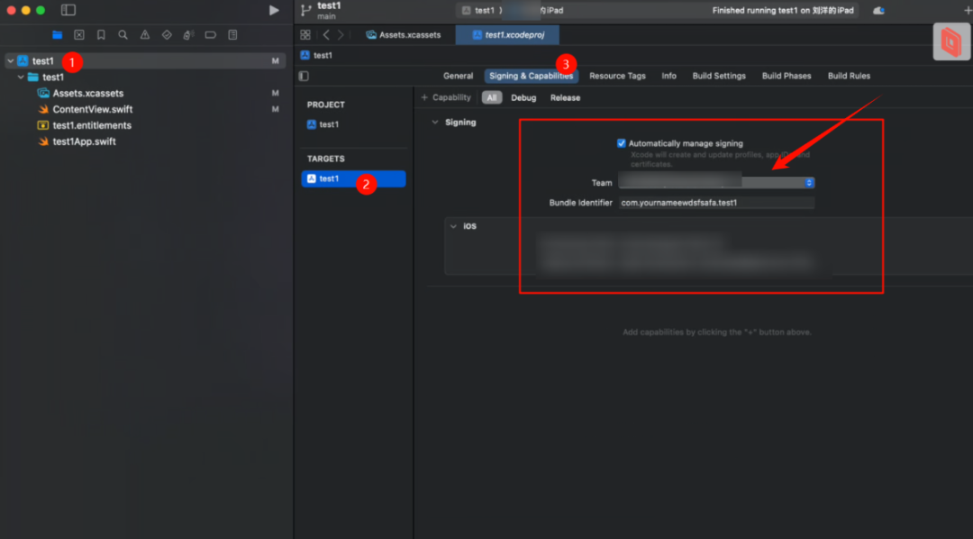Open the Build Settings tab
The width and height of the screenshot is (973, 539).
point(719,76)
